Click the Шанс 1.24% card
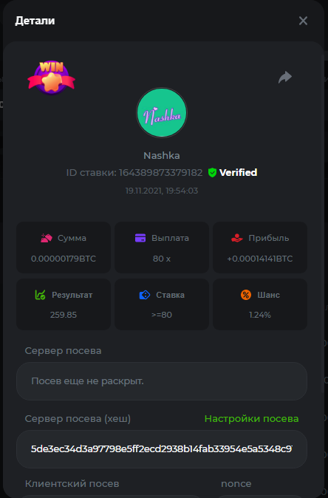This screenshot has width=328, height=498. click(260, 304)
